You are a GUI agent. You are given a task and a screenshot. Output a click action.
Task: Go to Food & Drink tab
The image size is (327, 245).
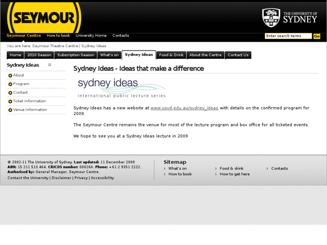pos(171,55)
